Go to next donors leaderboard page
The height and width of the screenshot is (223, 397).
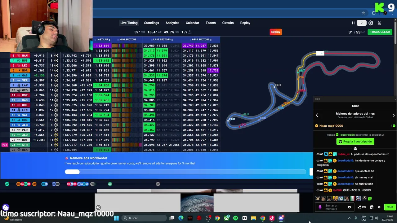pos(394,115)
